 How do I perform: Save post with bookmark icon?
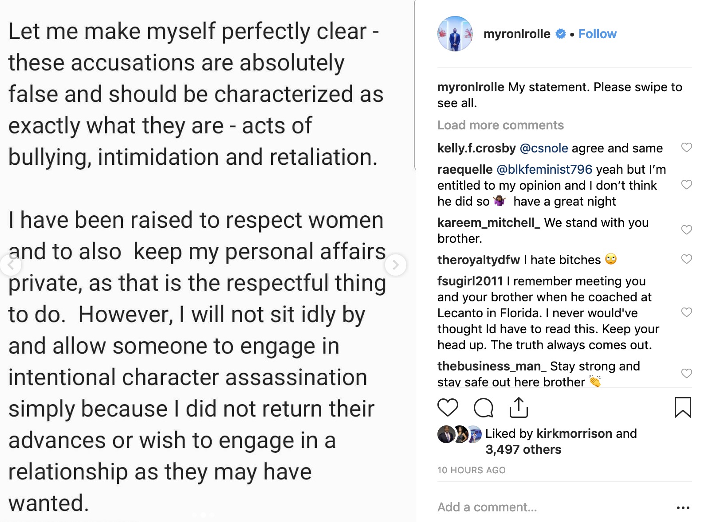(x=682, y=408)
